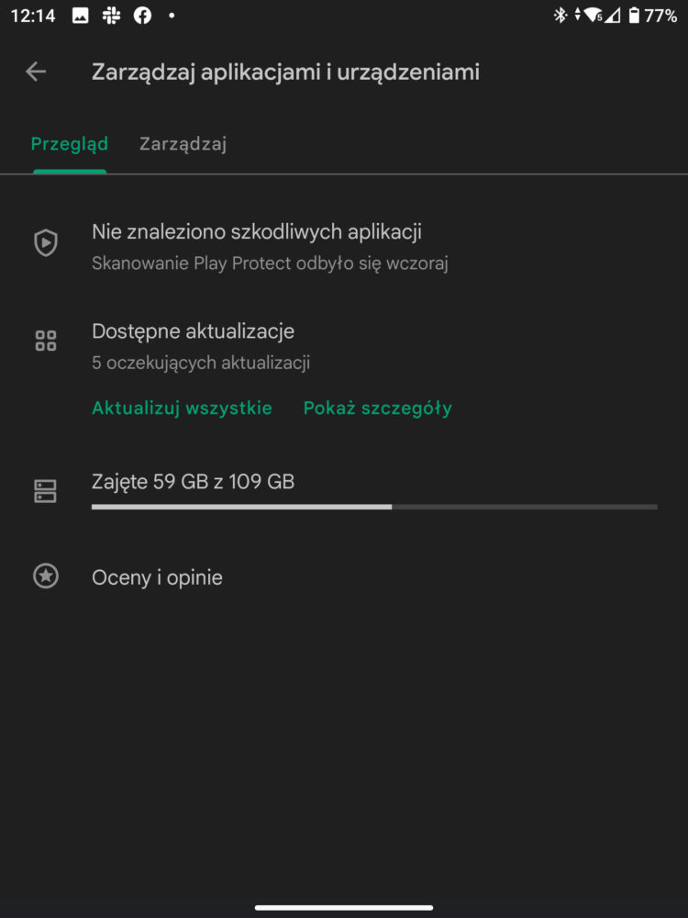Tap the image notification icon in status bar

coord(80,16)
